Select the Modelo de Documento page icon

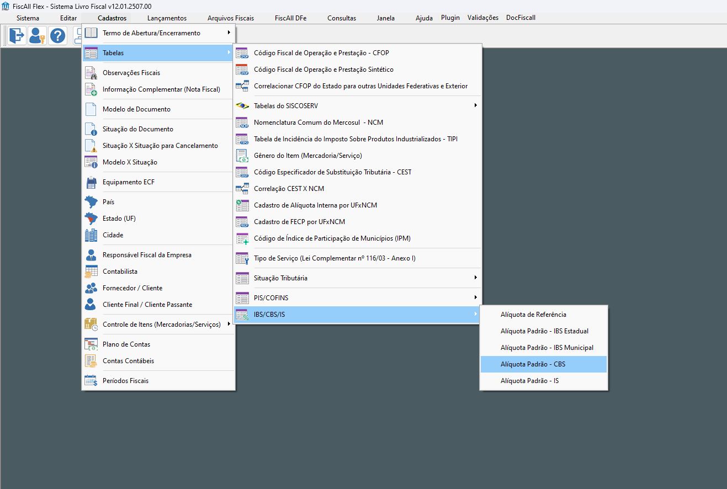[x=91, y=109]
